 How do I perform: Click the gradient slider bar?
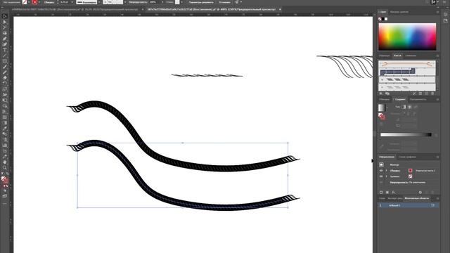[406, 134]
